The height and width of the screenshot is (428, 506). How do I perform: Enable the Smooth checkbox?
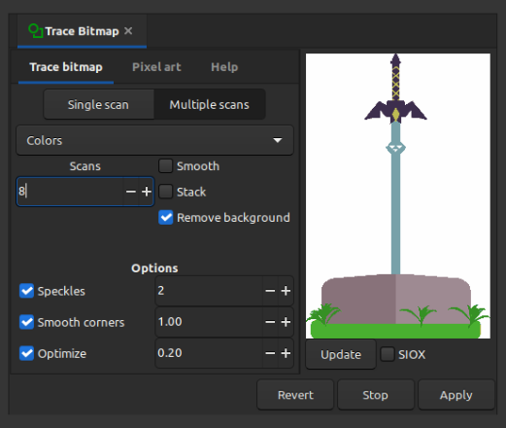[165, 166]
